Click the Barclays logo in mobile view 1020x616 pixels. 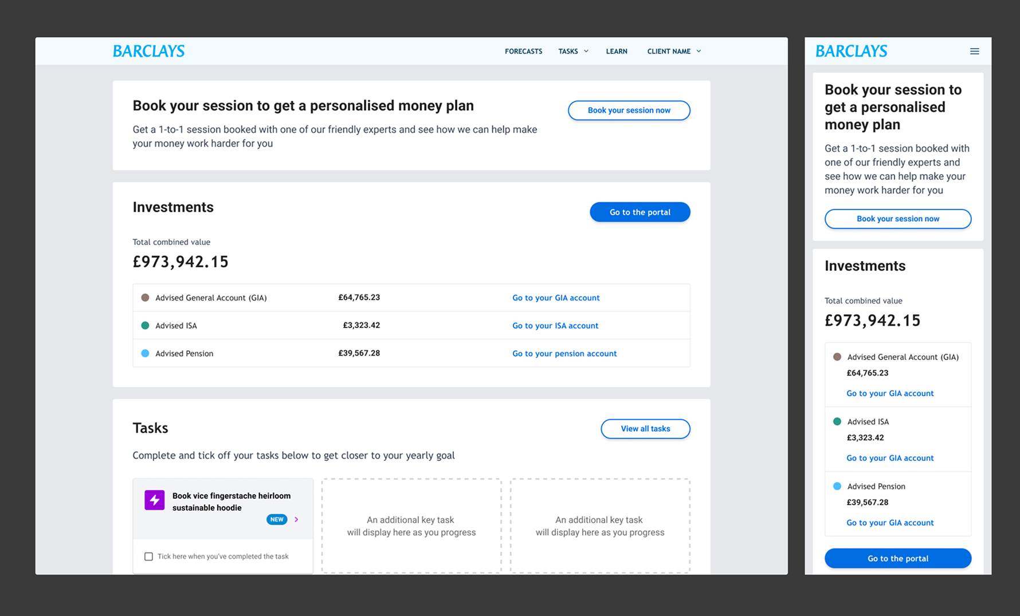(851, 51)
